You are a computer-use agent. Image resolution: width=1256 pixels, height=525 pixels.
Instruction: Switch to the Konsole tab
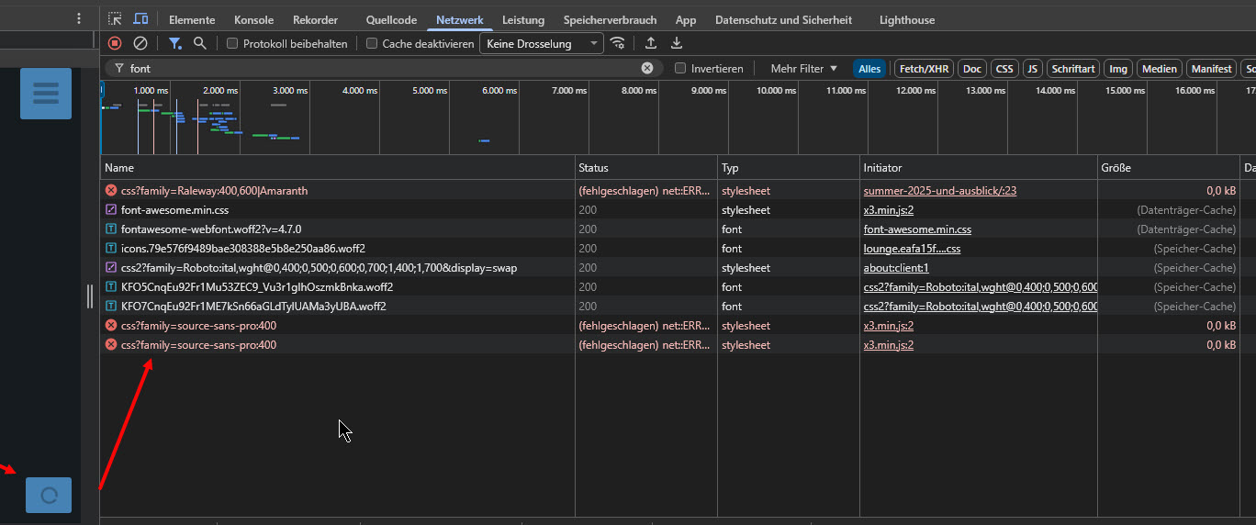(254, 19)
